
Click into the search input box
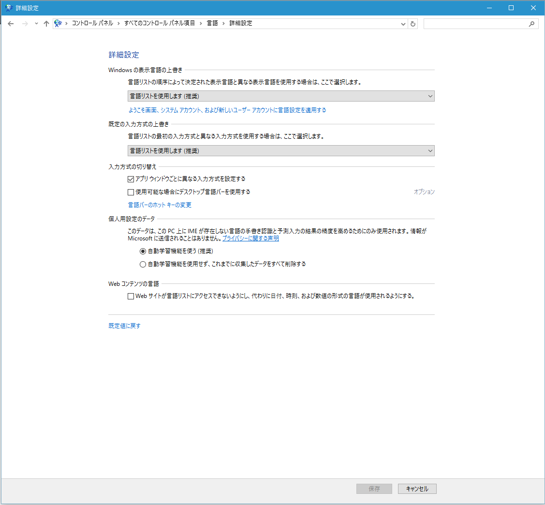click(475, 24)
